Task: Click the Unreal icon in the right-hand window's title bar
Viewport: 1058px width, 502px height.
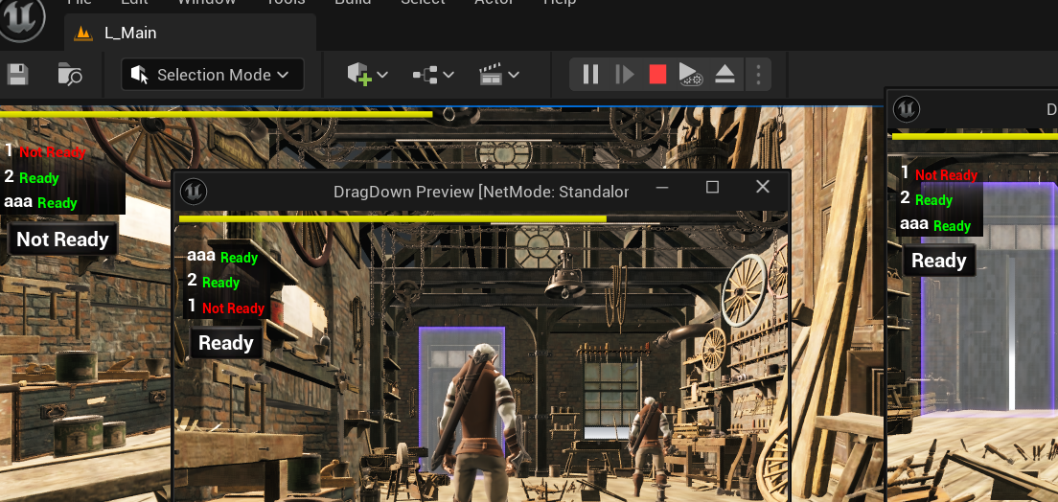Action: click(x=907, y=109)
